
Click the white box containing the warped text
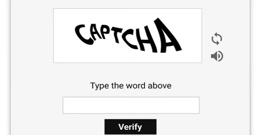click(128, 36)
